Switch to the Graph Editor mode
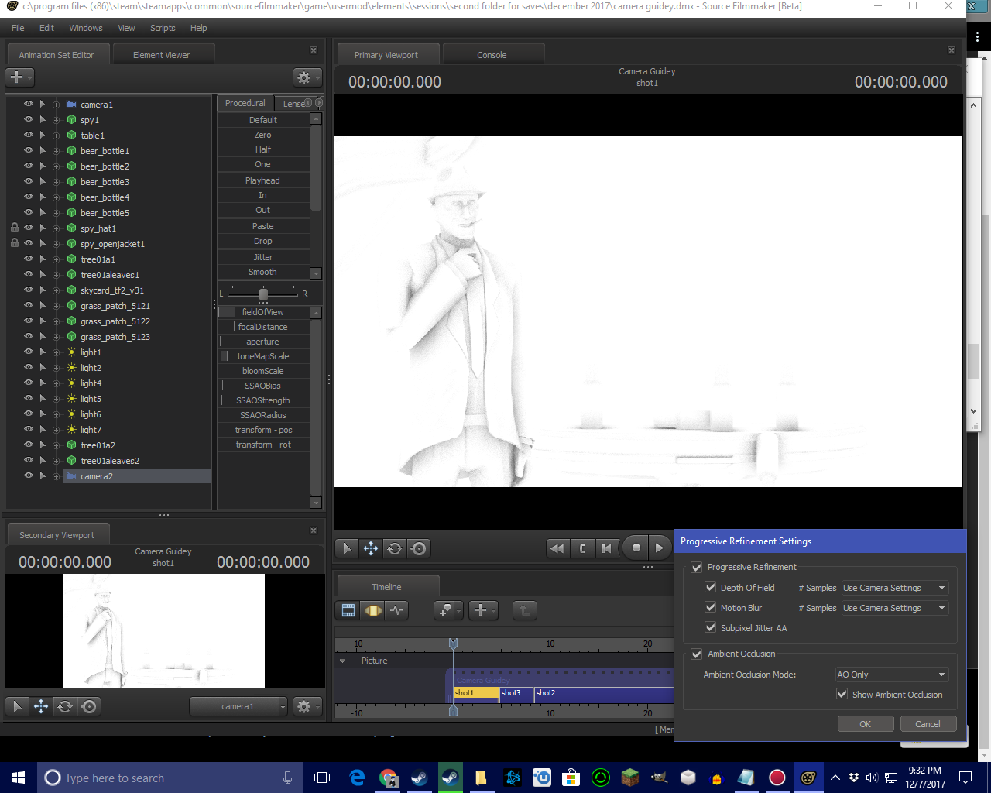991x793 pixels. pos(397,610)
